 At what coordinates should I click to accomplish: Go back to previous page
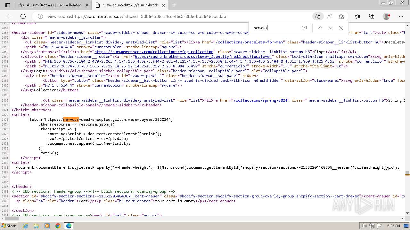point(9,16)
